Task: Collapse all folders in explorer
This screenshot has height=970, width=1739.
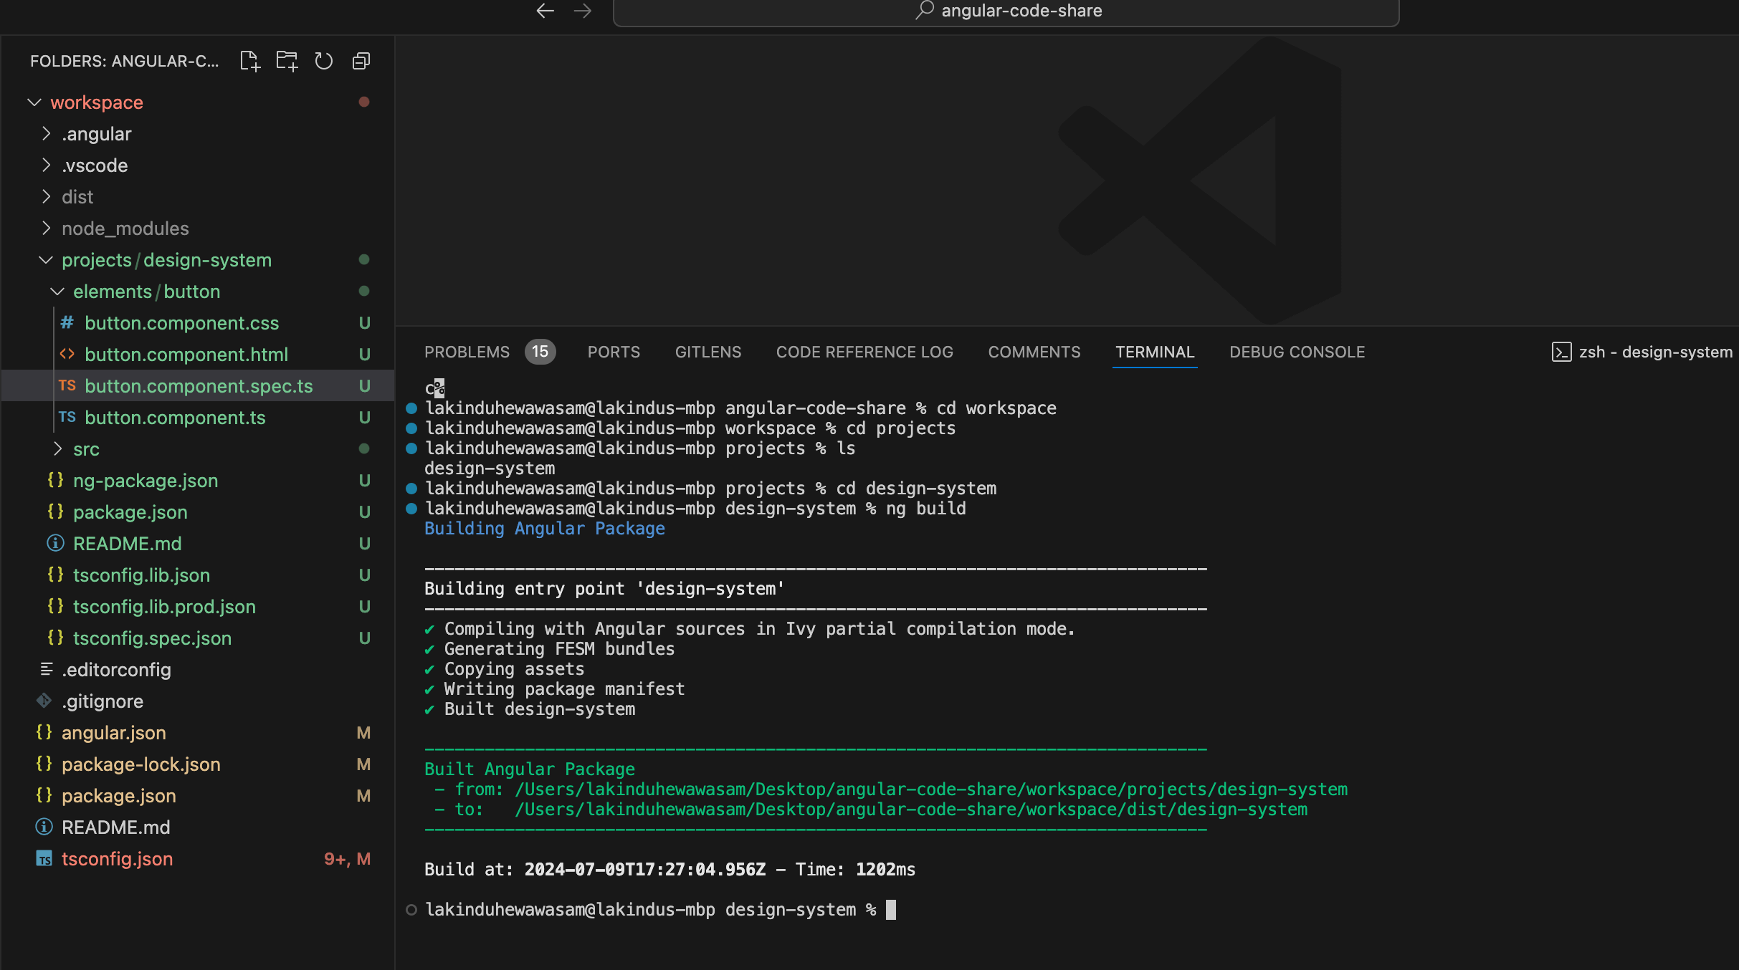Action: click(361, 61)
